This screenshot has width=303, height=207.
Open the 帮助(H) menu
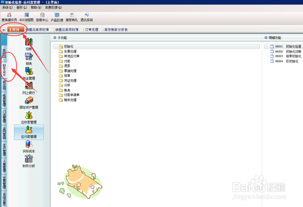coord(36,8)
